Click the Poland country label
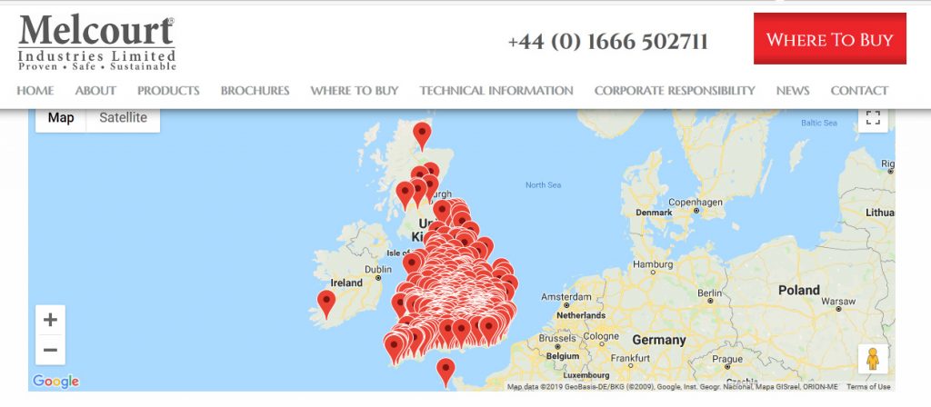Viewport: 931px width, 407px height. 798,290
